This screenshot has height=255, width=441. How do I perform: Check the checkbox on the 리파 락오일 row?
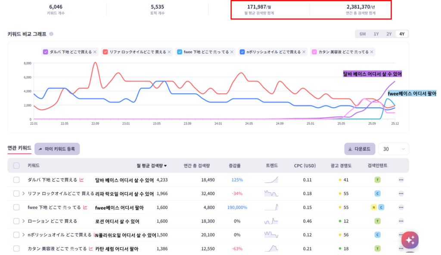16,194
